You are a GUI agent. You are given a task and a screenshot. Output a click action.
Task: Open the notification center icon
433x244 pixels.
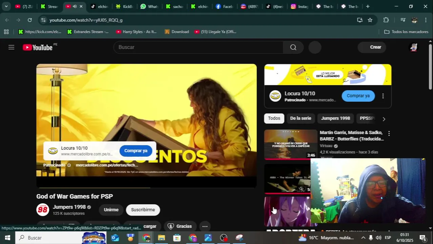click(423, 238)
